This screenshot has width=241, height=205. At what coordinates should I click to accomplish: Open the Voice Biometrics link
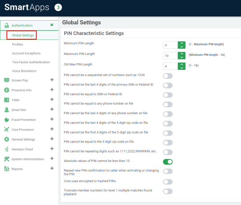click(24, 71)
